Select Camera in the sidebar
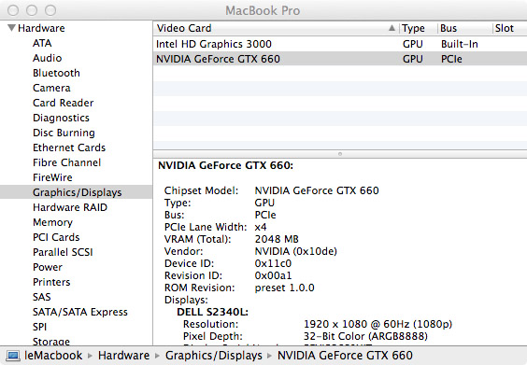 coord(51,88)
